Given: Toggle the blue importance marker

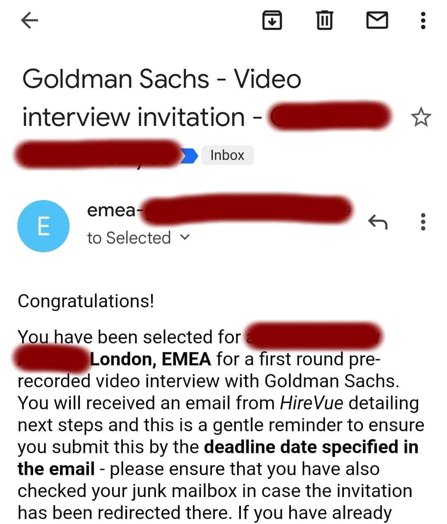Looking at the screenshot, I should [190, 155].
